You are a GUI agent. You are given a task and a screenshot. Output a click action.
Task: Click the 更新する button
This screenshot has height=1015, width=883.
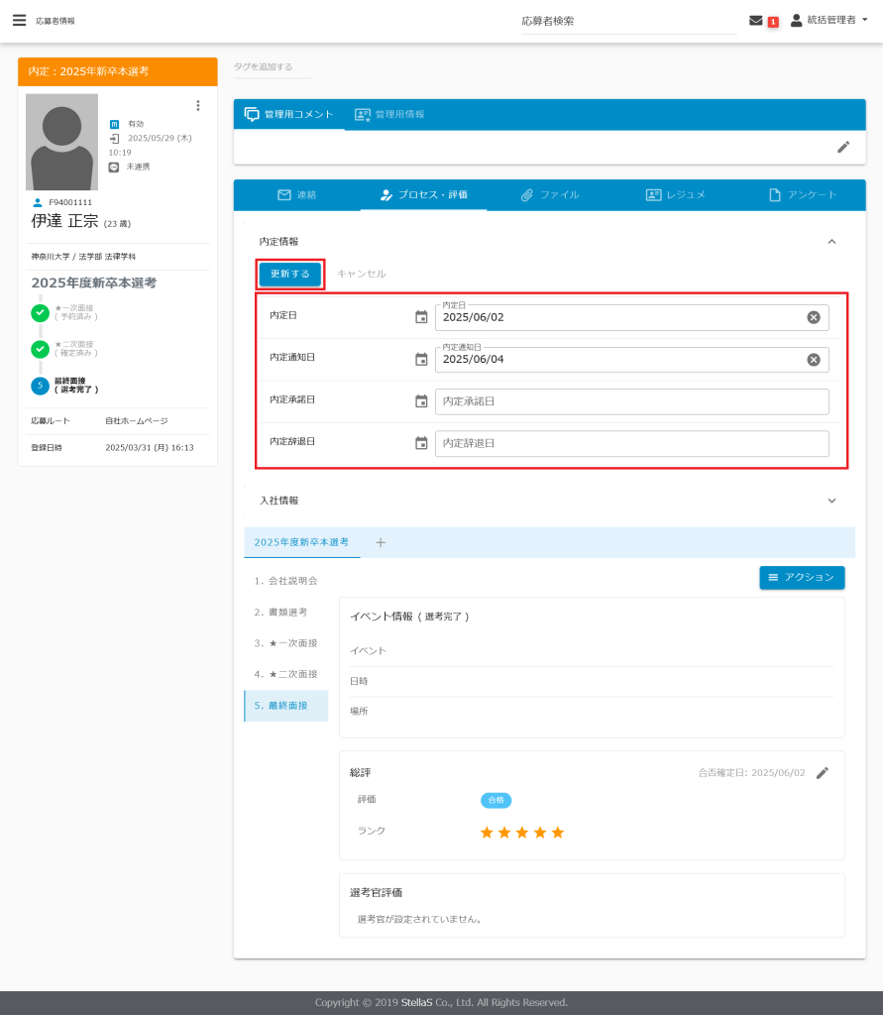(x=290, y=274)
